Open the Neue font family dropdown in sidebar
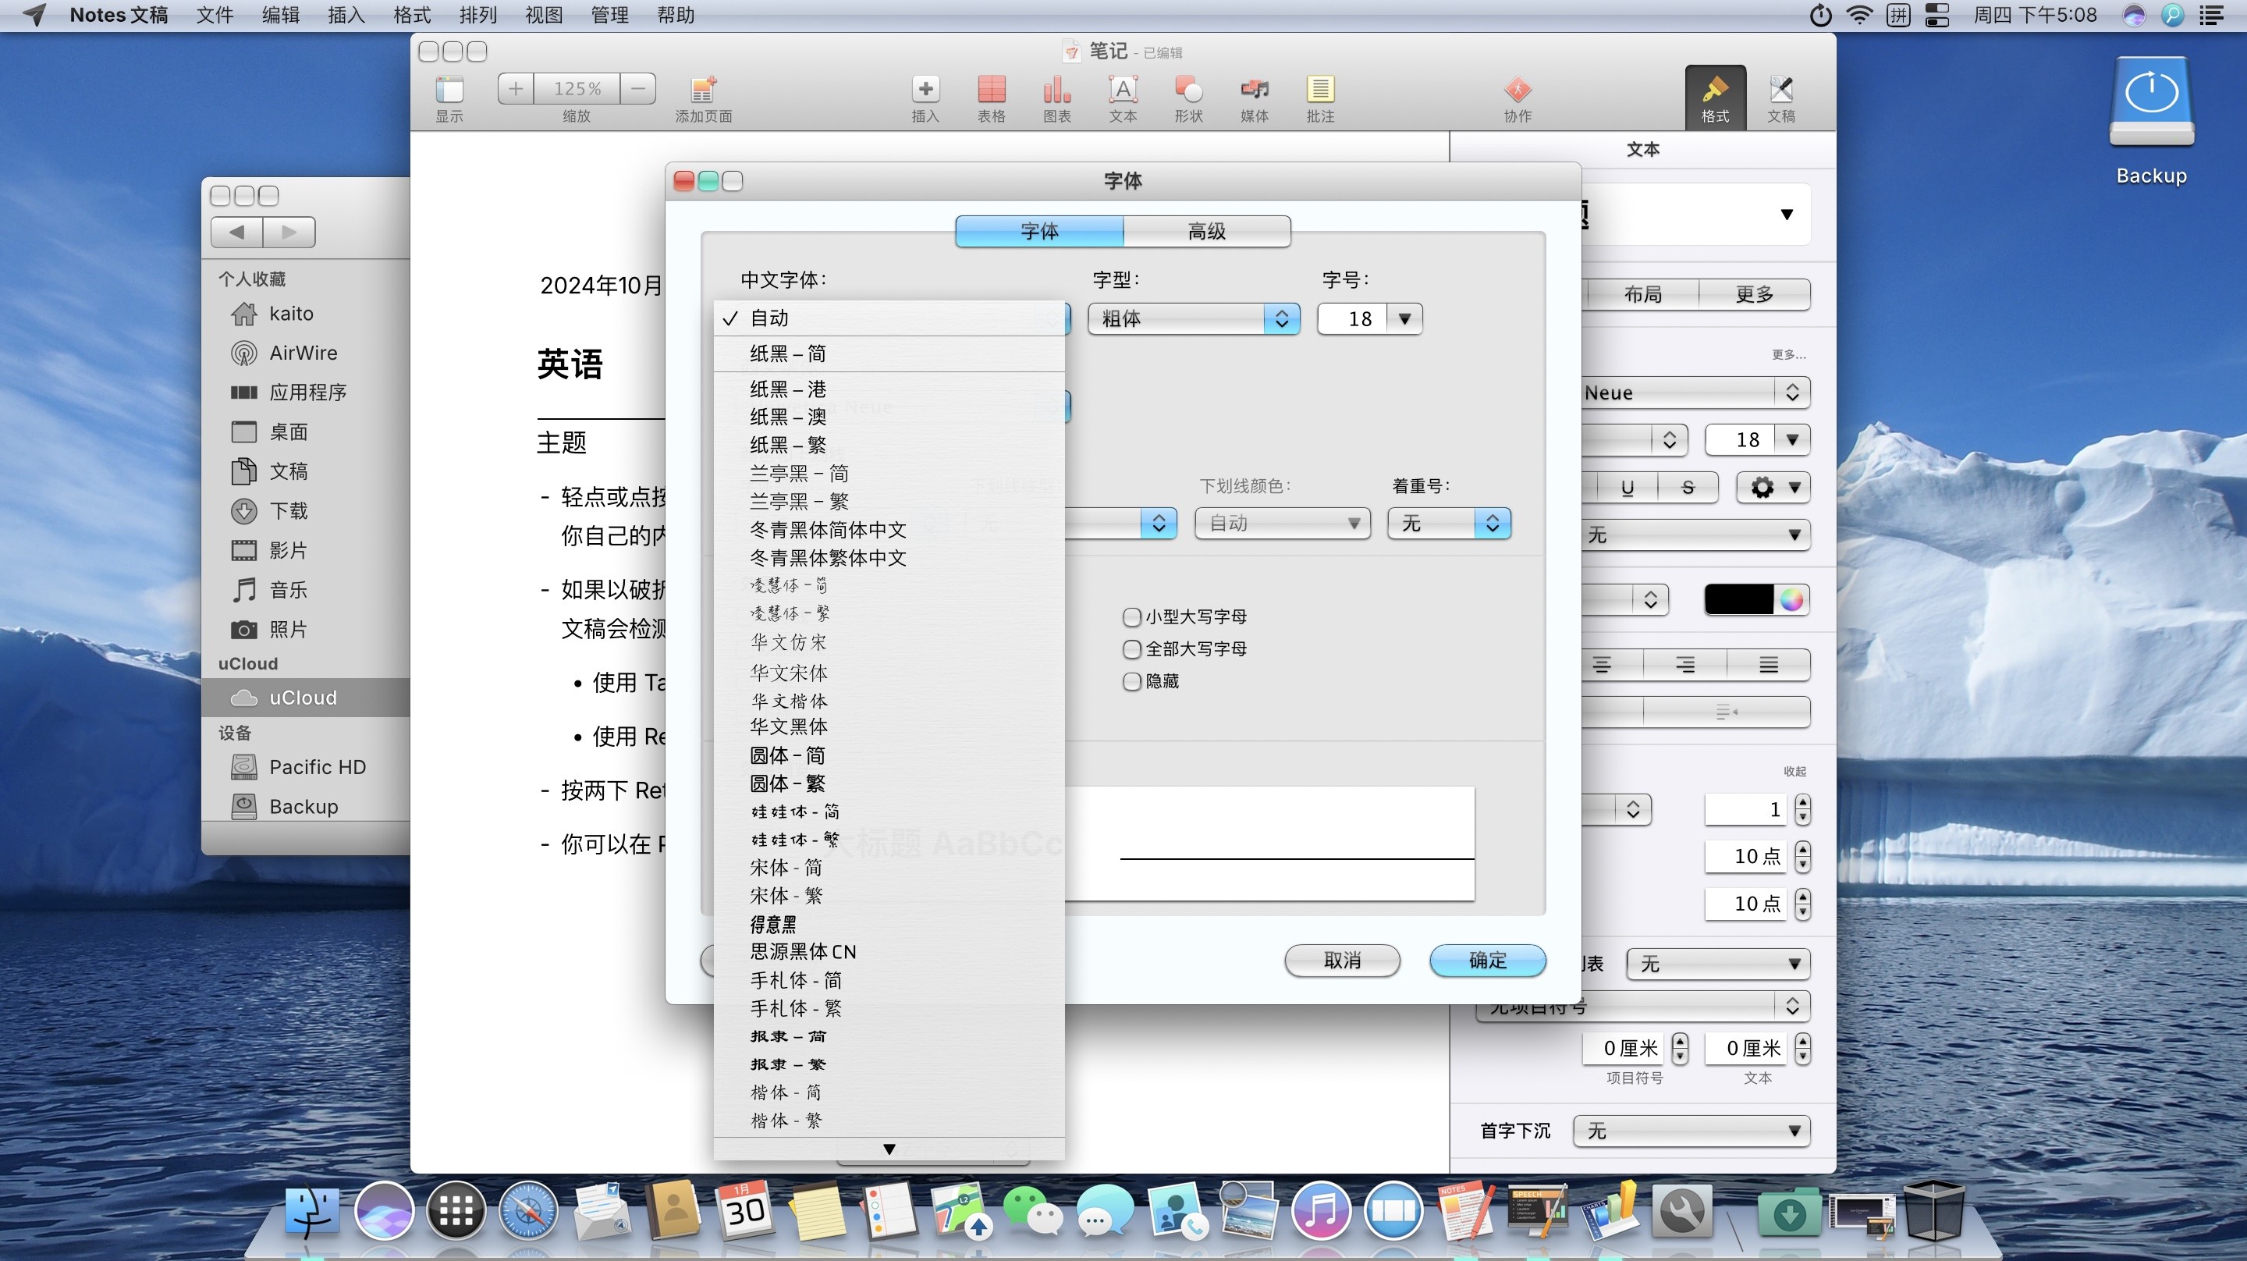 [x=1695, y=393]
